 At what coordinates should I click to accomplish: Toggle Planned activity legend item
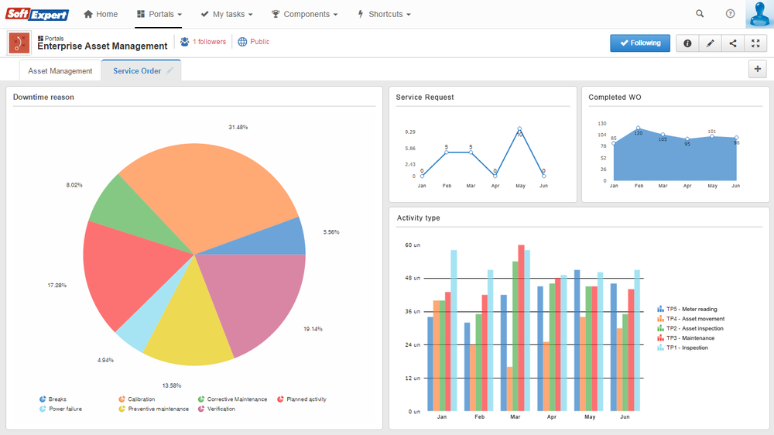coord(302,399)
